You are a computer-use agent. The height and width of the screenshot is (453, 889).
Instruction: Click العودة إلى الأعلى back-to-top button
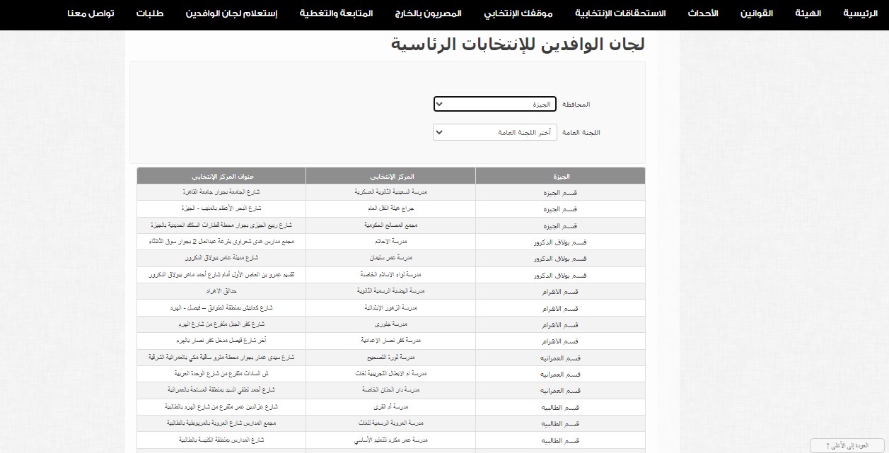[x=849, y=446]
